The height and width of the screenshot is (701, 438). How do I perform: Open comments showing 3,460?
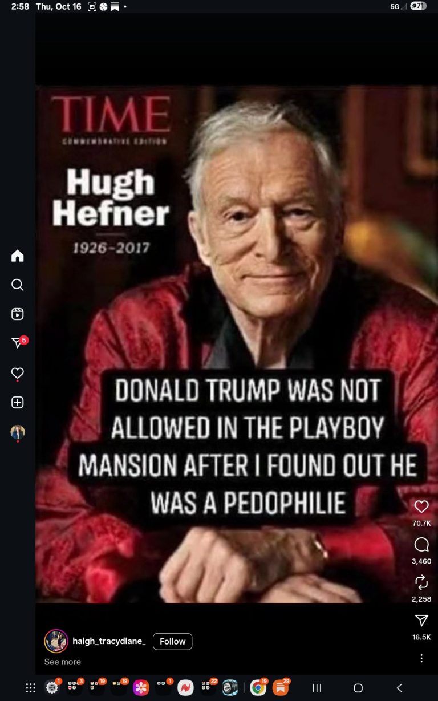coord(421,545)
